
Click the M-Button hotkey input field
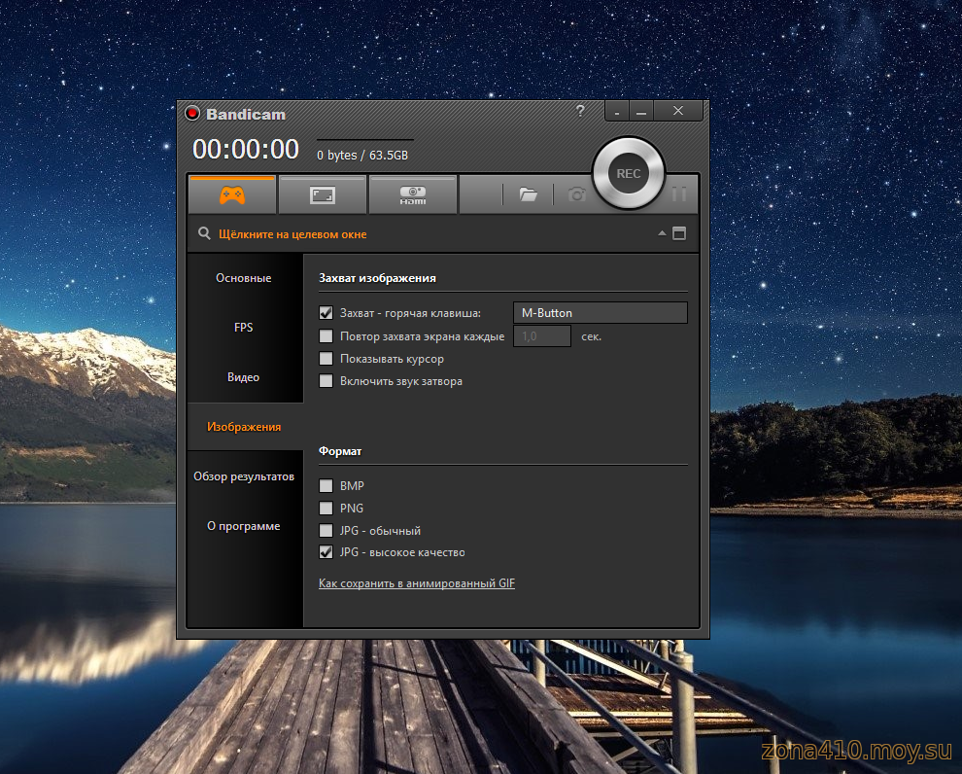coord(600,313)
